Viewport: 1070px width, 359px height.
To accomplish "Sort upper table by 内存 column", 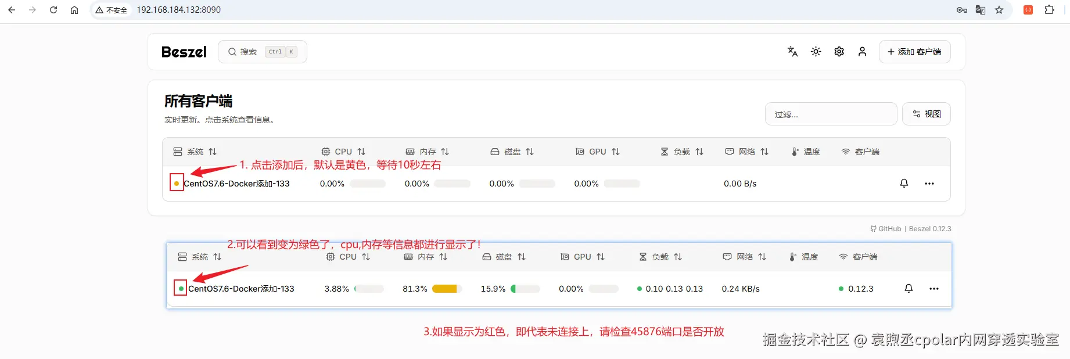I will click(x=428, y=152).
